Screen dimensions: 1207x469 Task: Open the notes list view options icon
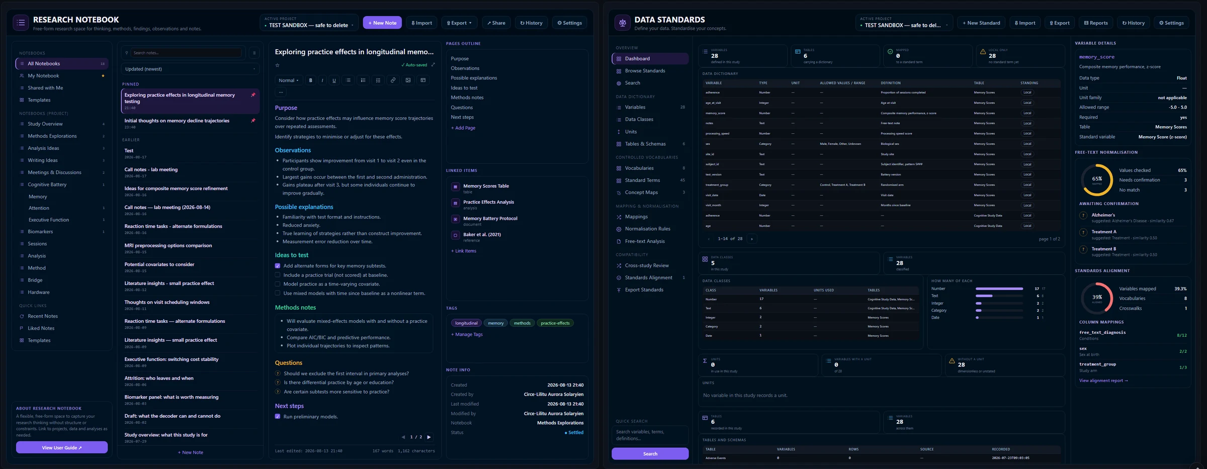pos(254,53)
